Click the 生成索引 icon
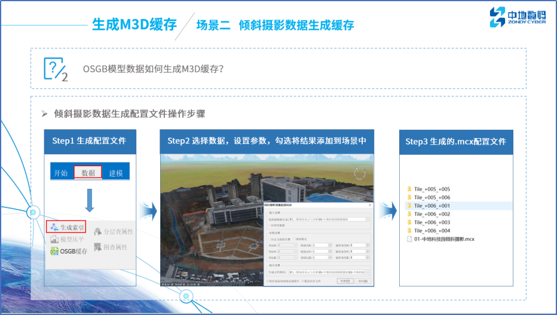Viewport: 557px width, 315px height. pos(54,227)
